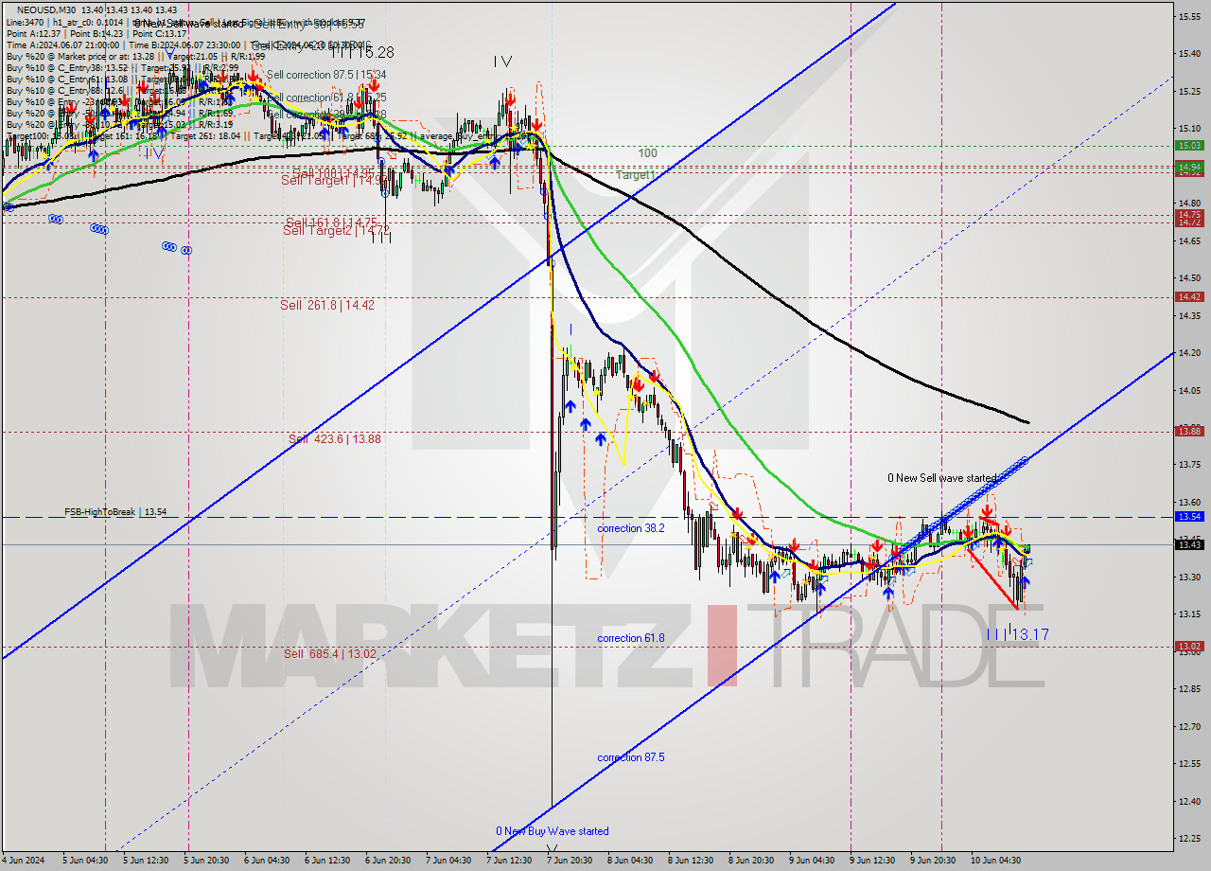1211x871 pixels.
Task: Click the 'Sell Target2 | 14.72' label
Action: (x=336, y=230)
